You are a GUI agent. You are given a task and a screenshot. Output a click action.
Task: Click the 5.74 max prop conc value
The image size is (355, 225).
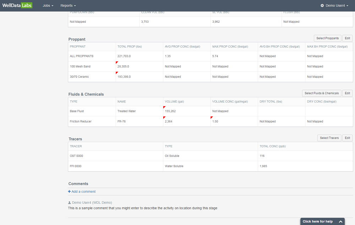(215, 56)
